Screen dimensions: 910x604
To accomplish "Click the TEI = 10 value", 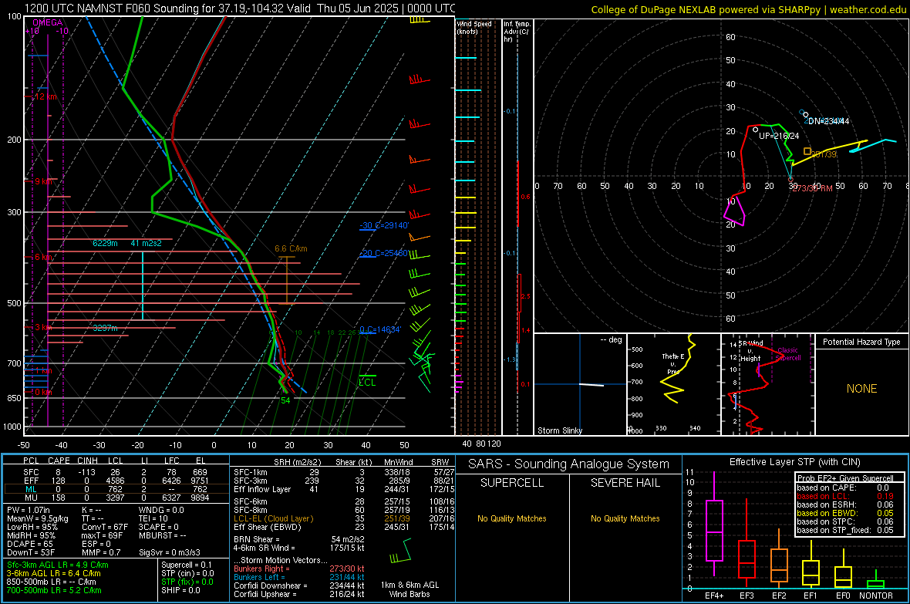I will [153, 518].
